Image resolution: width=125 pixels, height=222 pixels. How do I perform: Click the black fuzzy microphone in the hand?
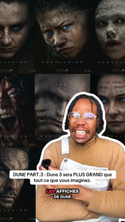coord(46,164)
